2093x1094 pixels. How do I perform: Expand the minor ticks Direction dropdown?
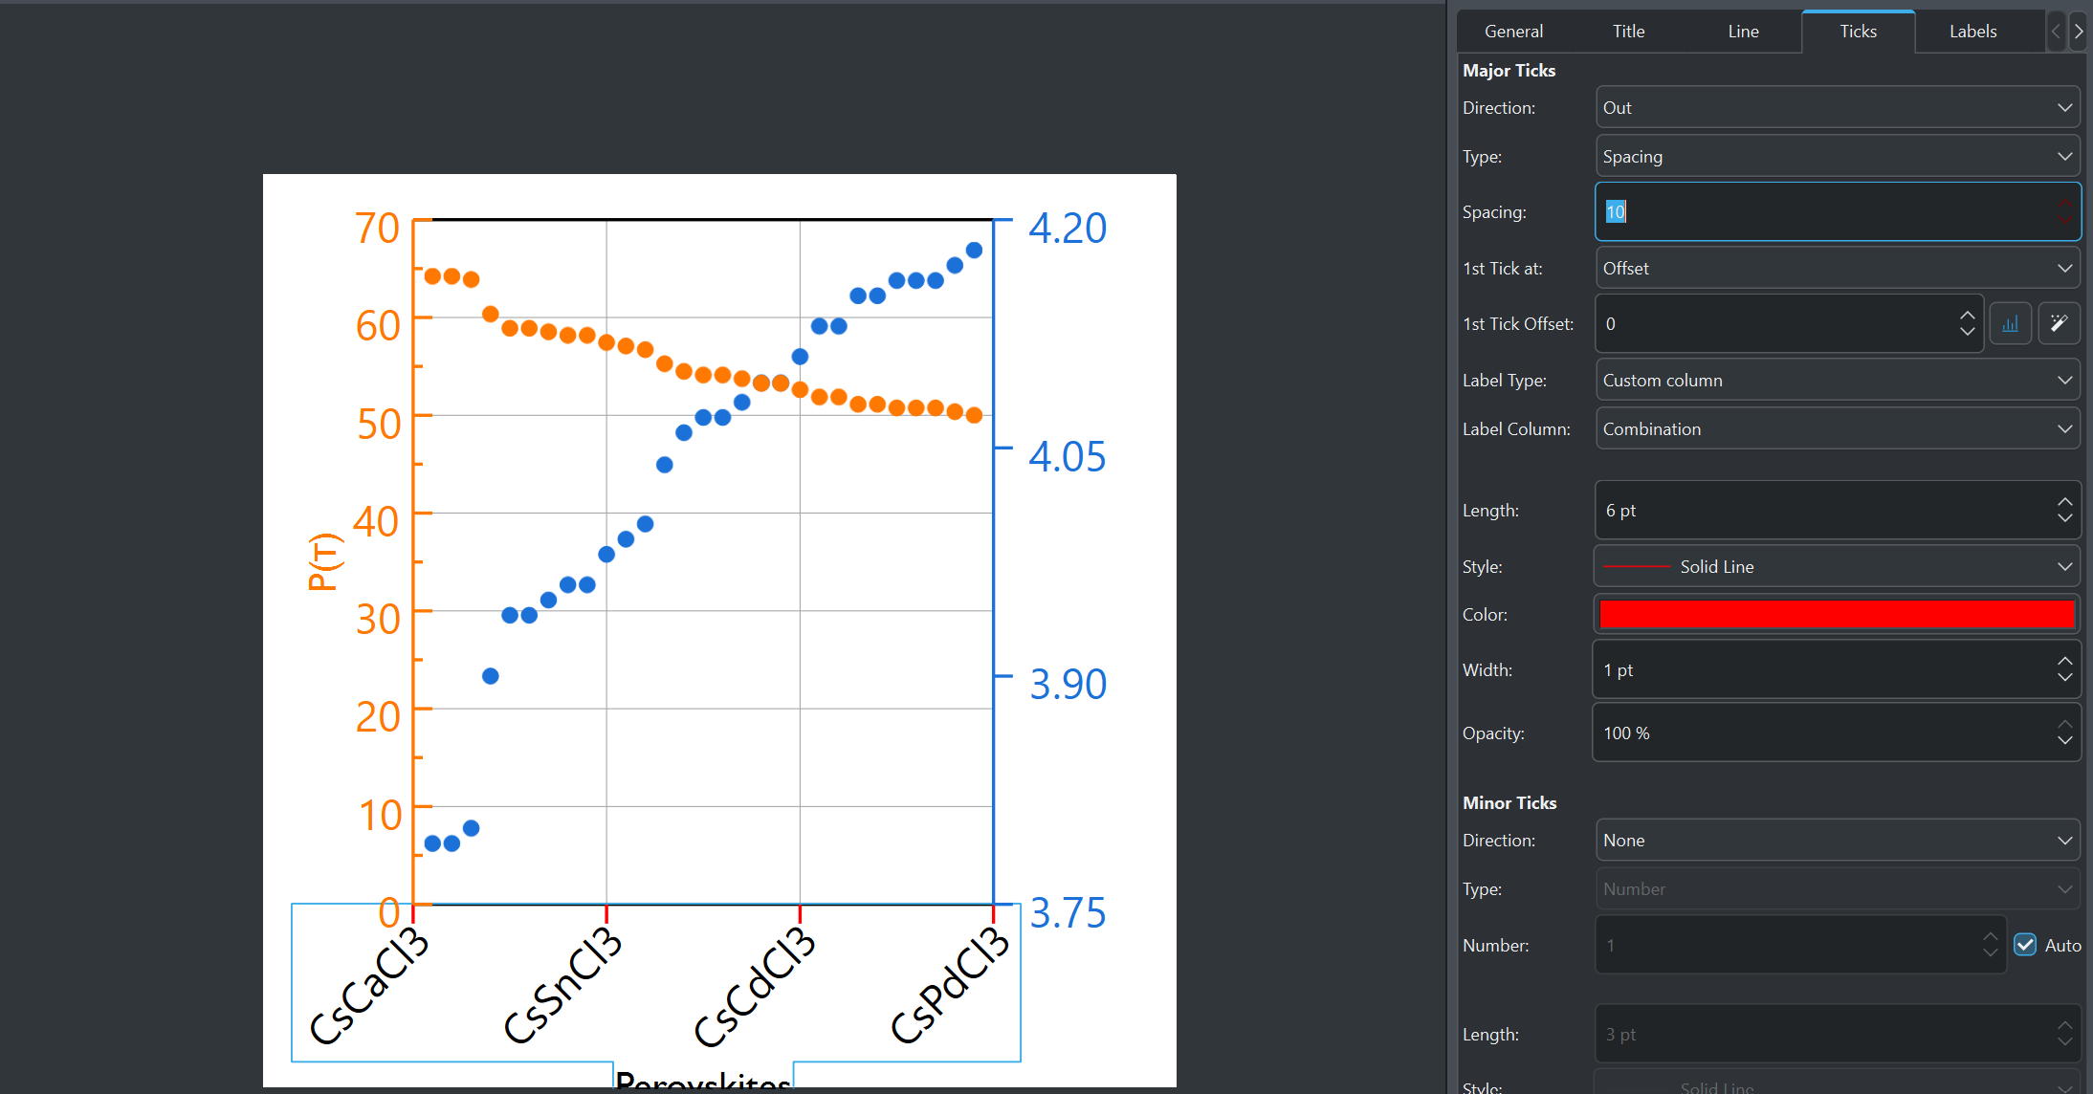click(x=1837, y=841)
